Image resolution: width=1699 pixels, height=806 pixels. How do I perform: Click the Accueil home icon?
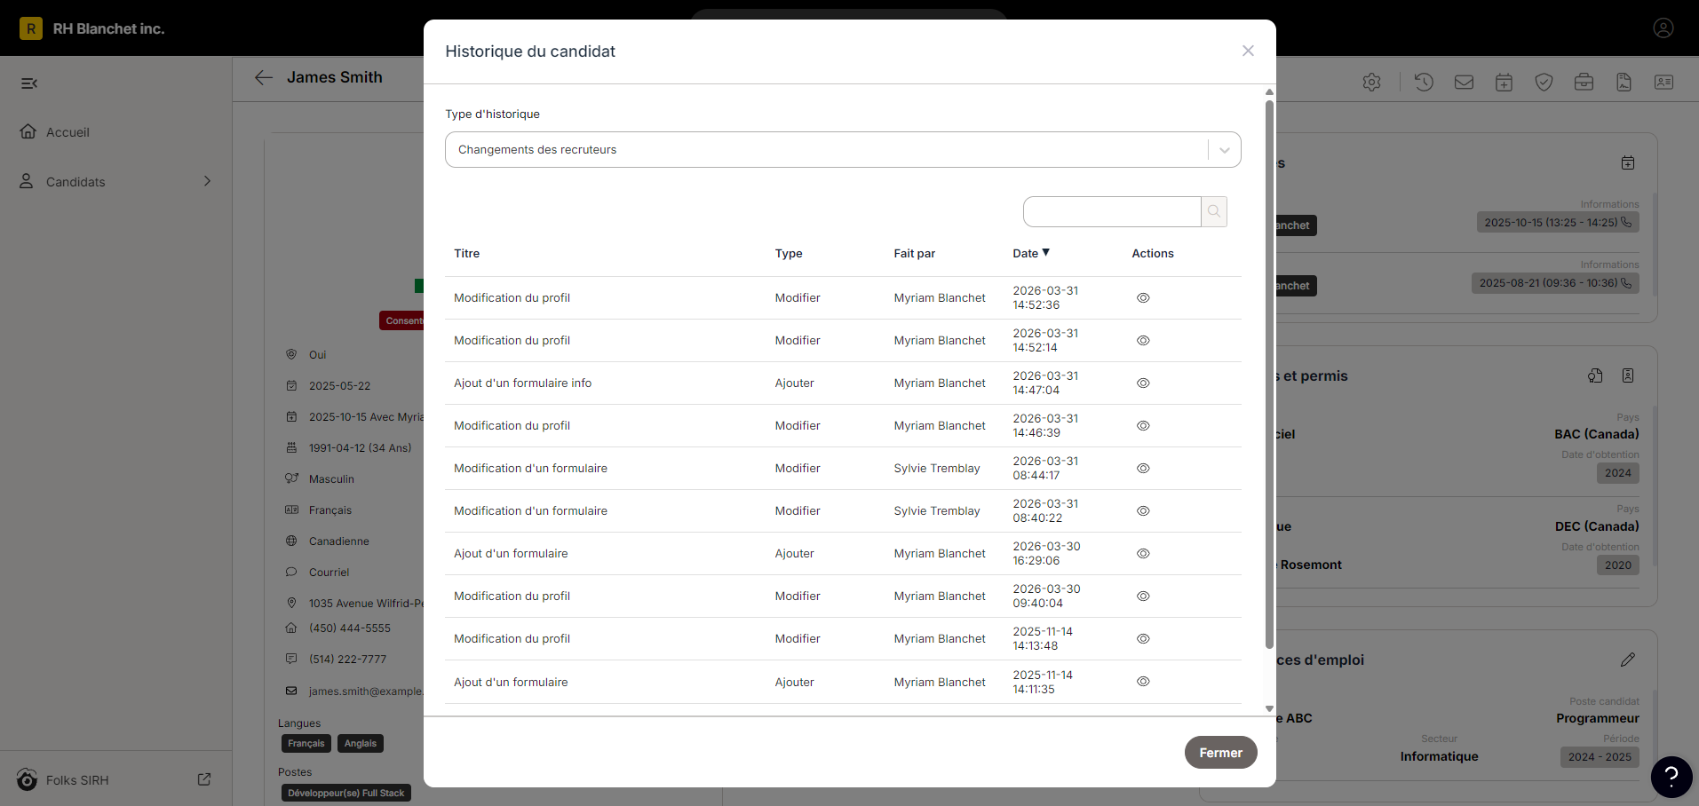pyautogui.click(x=28, y=131)
